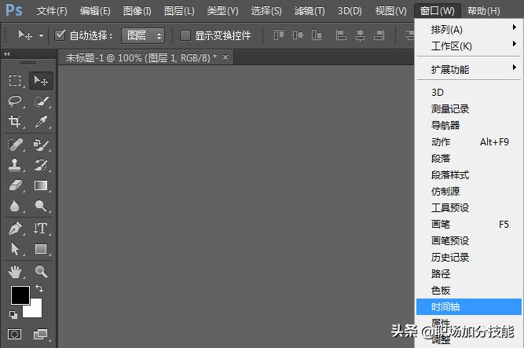Select the Lasso tool
Viewport: 524px width, 348px height.
(15, 101)
